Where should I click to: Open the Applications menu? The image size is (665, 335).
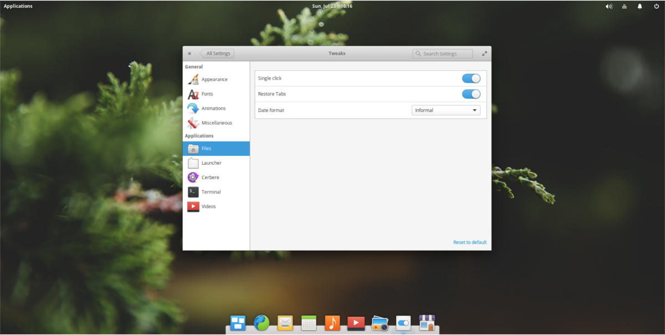18,6
